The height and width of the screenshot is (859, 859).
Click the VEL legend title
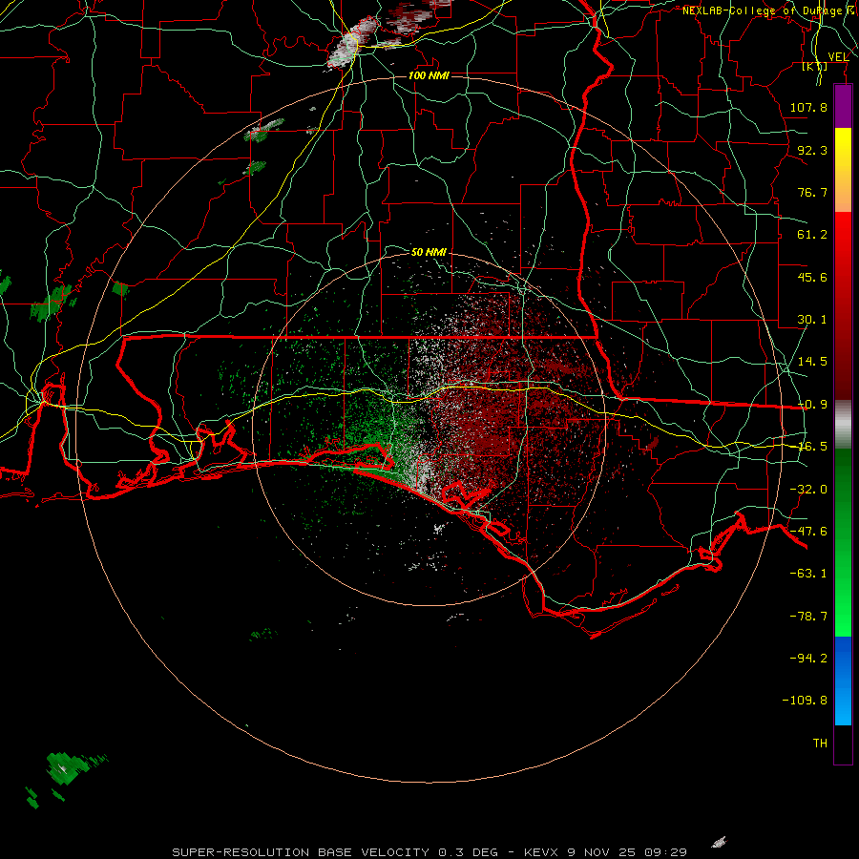[838, 57]
